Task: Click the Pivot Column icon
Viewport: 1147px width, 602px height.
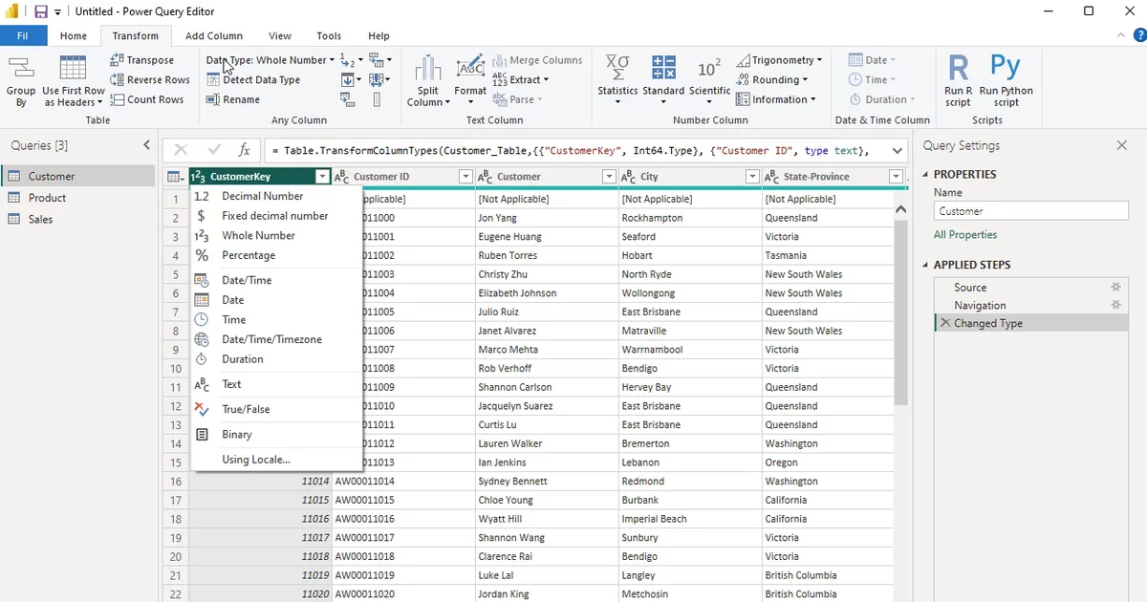Action: point(350,99)
